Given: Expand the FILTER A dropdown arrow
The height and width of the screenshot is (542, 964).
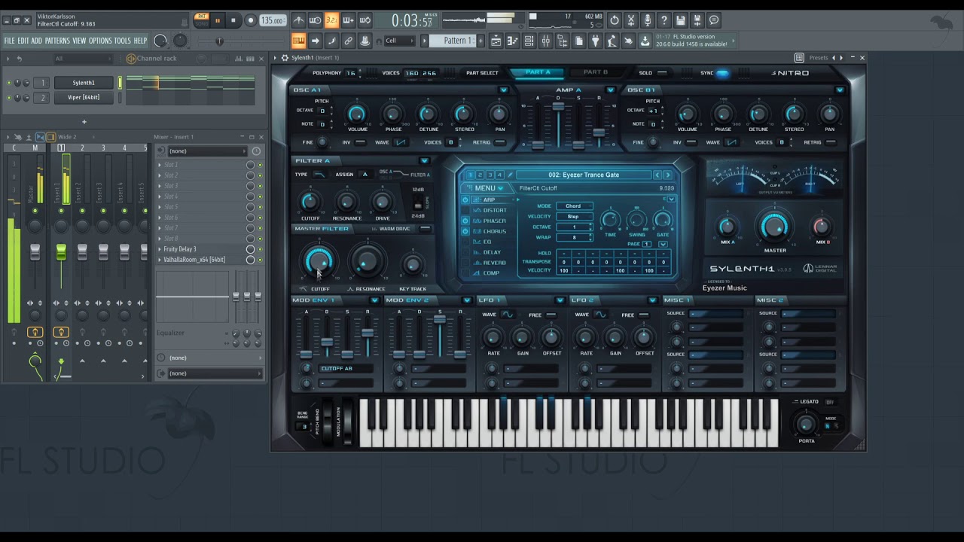Looking at the screenshot, I should coord(424,160).
